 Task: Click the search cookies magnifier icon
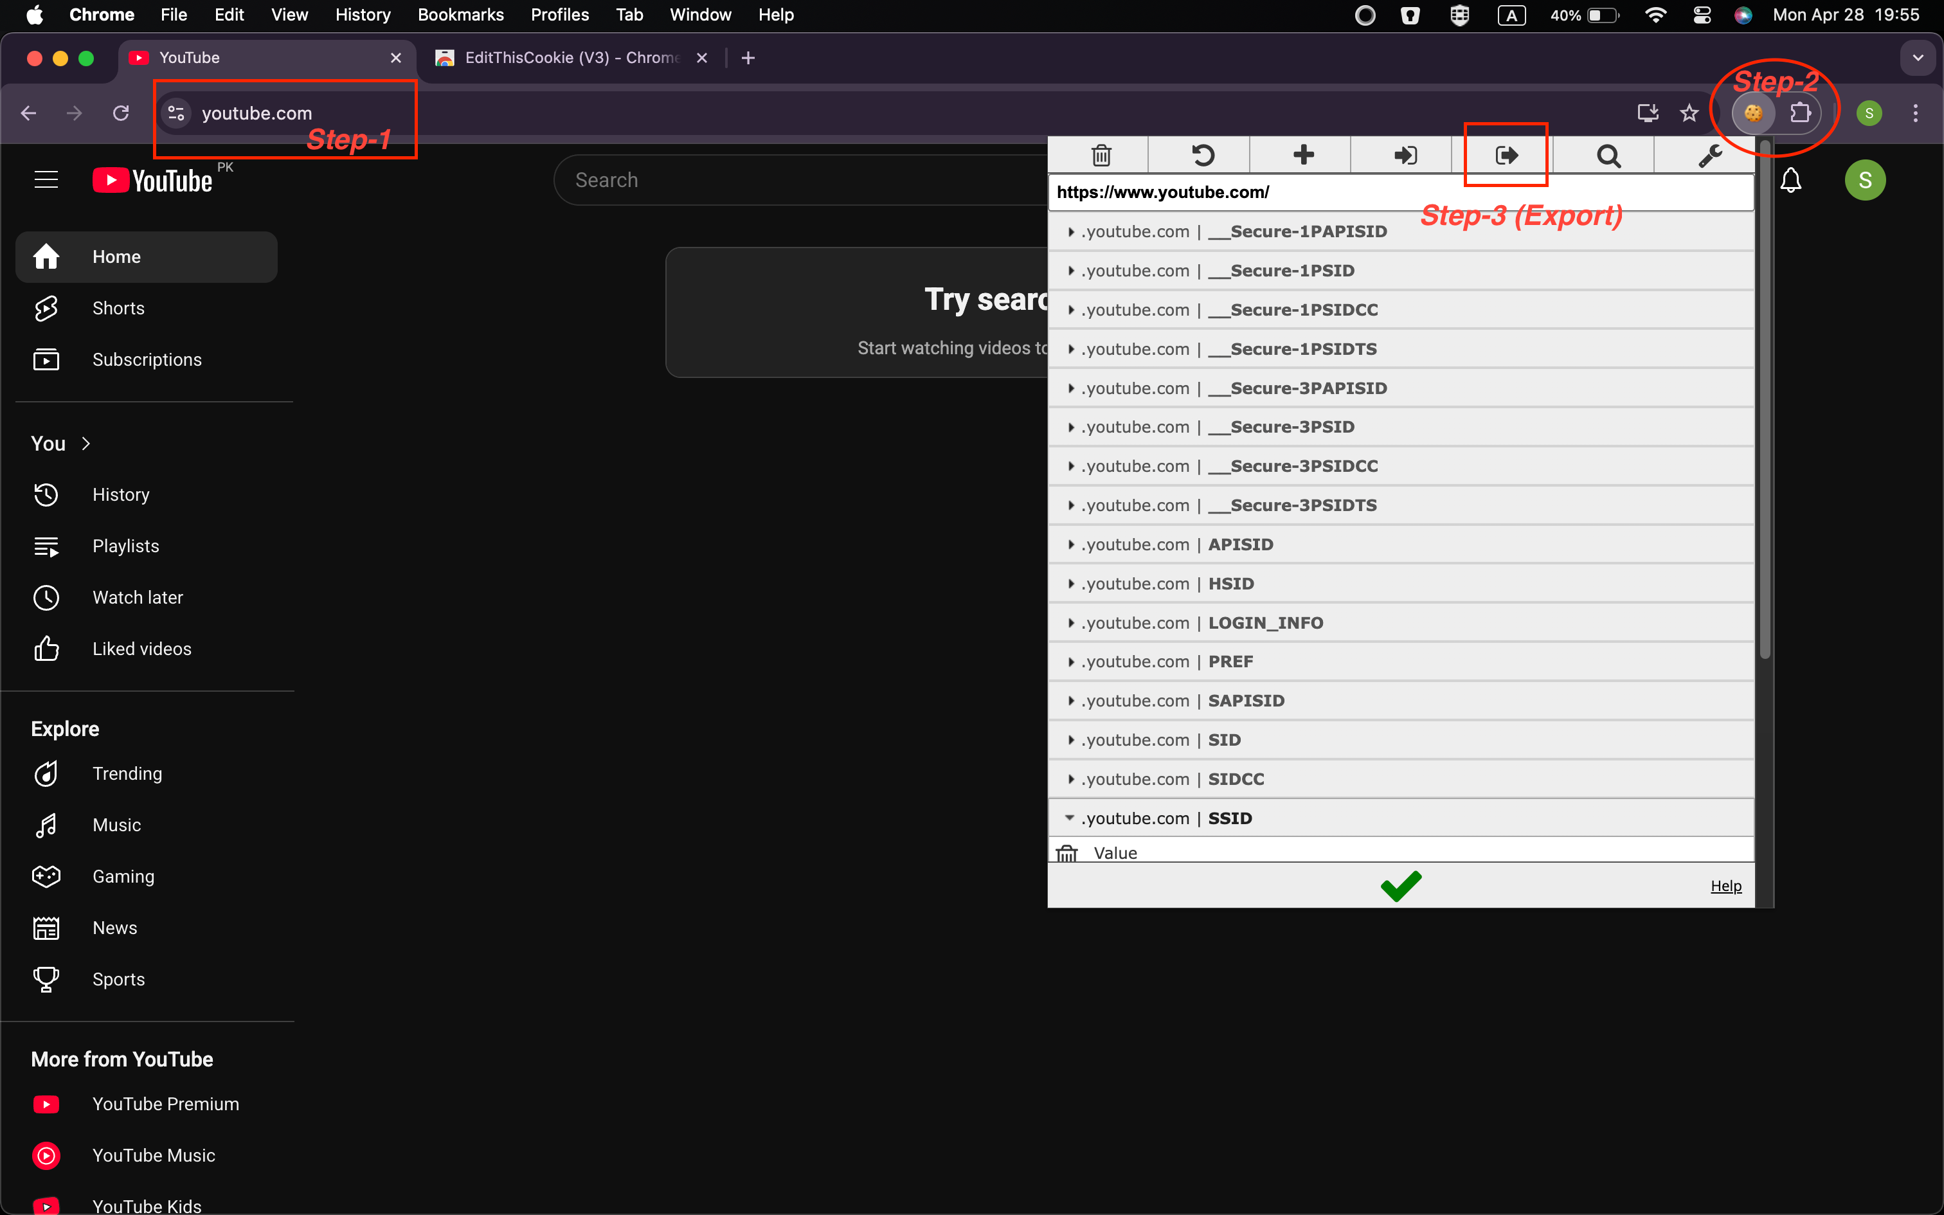click(1608, 155)
